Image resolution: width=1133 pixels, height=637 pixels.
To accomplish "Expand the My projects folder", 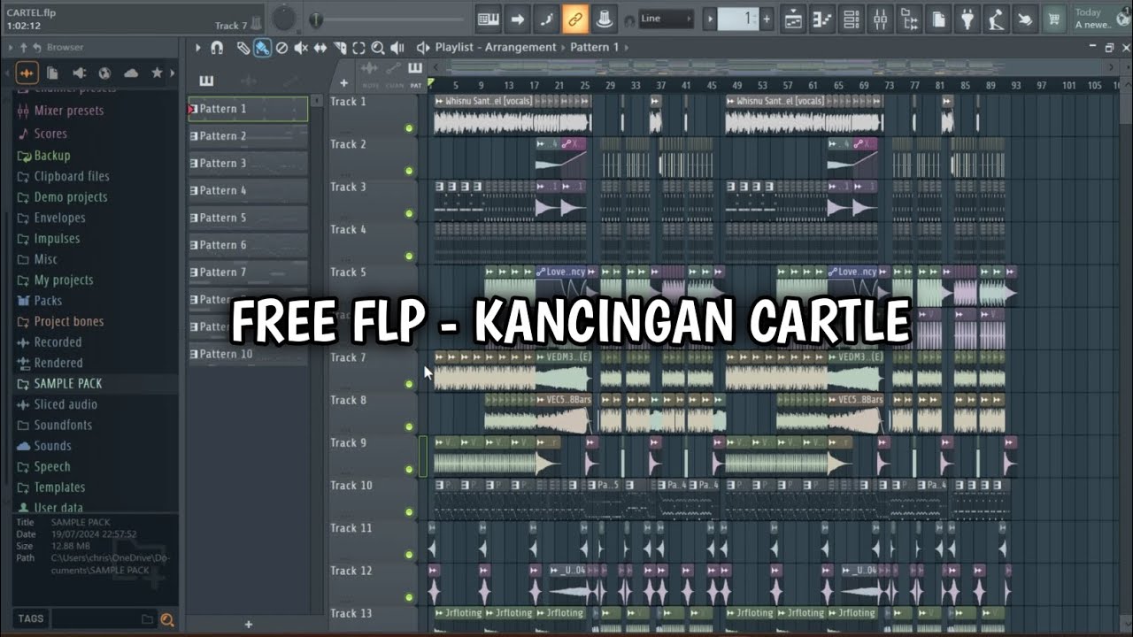I will (x=63, y=280).
